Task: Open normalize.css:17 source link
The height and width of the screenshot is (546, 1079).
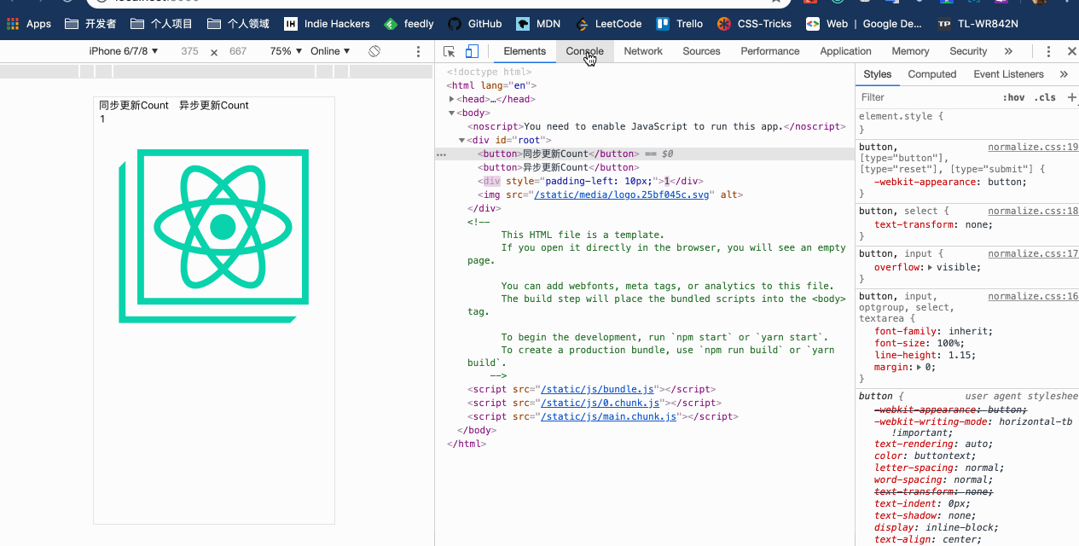Action: click(x=1033, y=253)
